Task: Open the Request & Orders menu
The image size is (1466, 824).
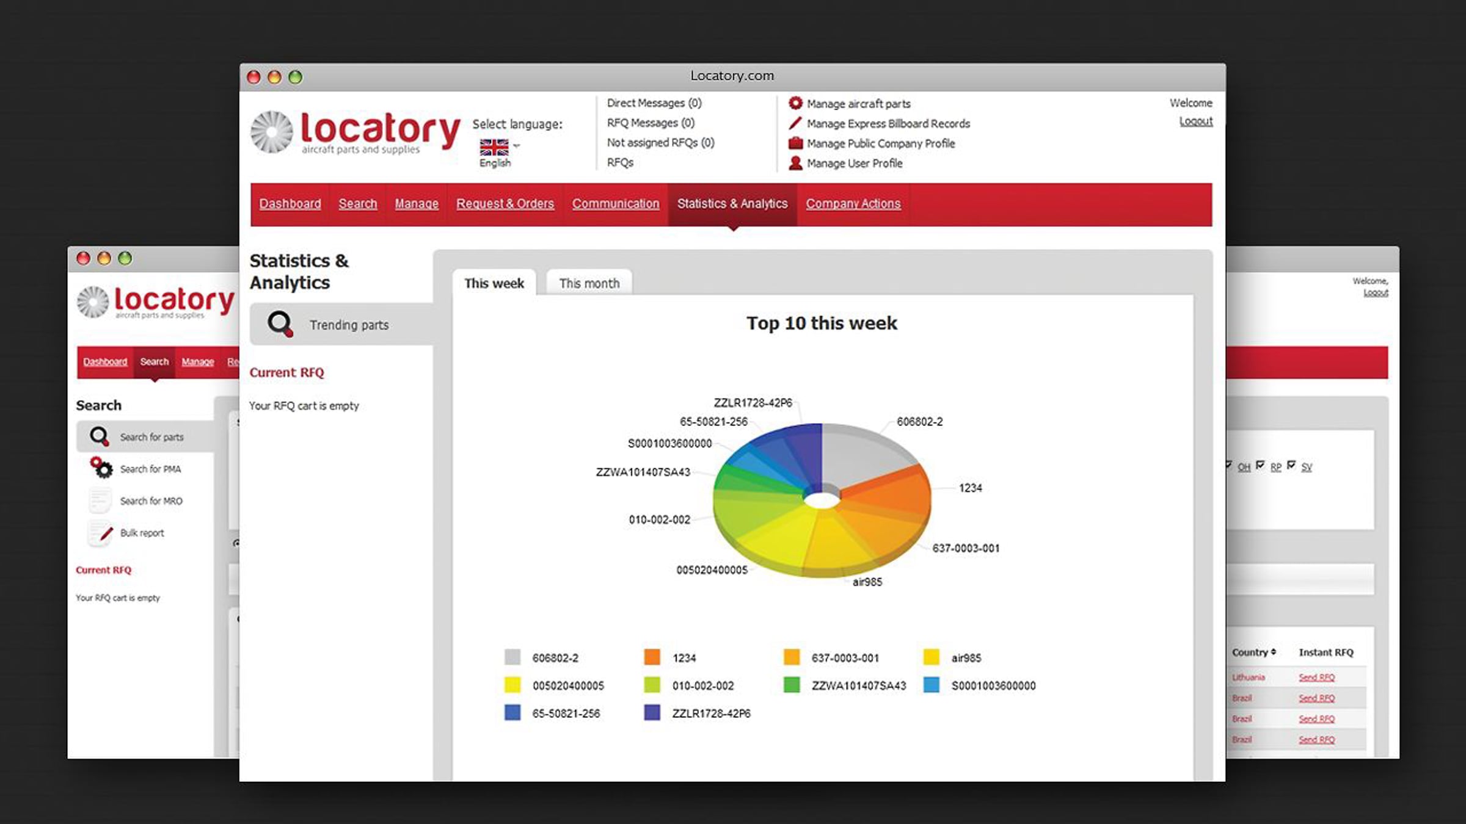Action: [505, 204]
